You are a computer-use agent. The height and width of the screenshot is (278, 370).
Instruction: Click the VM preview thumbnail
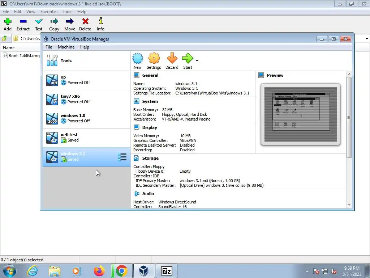(x=300, y=114)
